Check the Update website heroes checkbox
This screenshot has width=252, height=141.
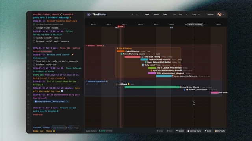[34, 38]
